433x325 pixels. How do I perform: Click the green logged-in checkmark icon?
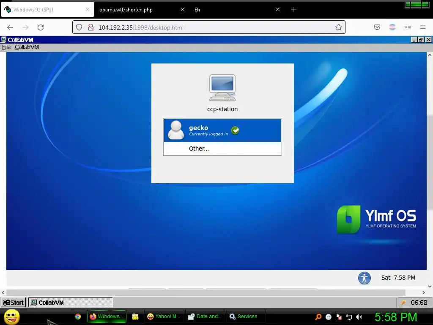coord(235,130)
